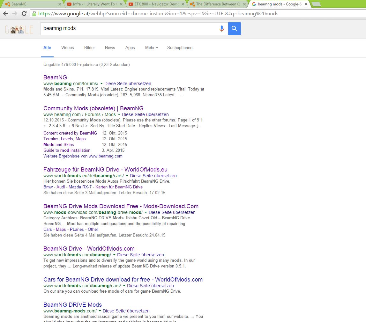This screenshot has height=322, width=366.
Task: Open Mods and Skins sitelink
Action: tap(59, 144)
